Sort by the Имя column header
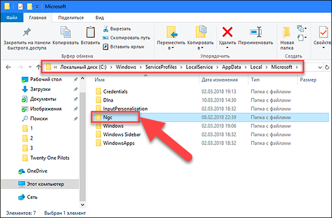 pos(100,80)
